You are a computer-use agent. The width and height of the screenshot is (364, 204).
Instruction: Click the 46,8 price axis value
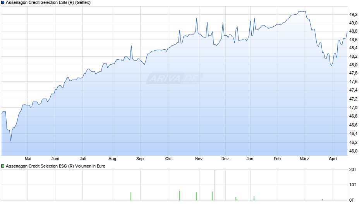tap(353, 116)
